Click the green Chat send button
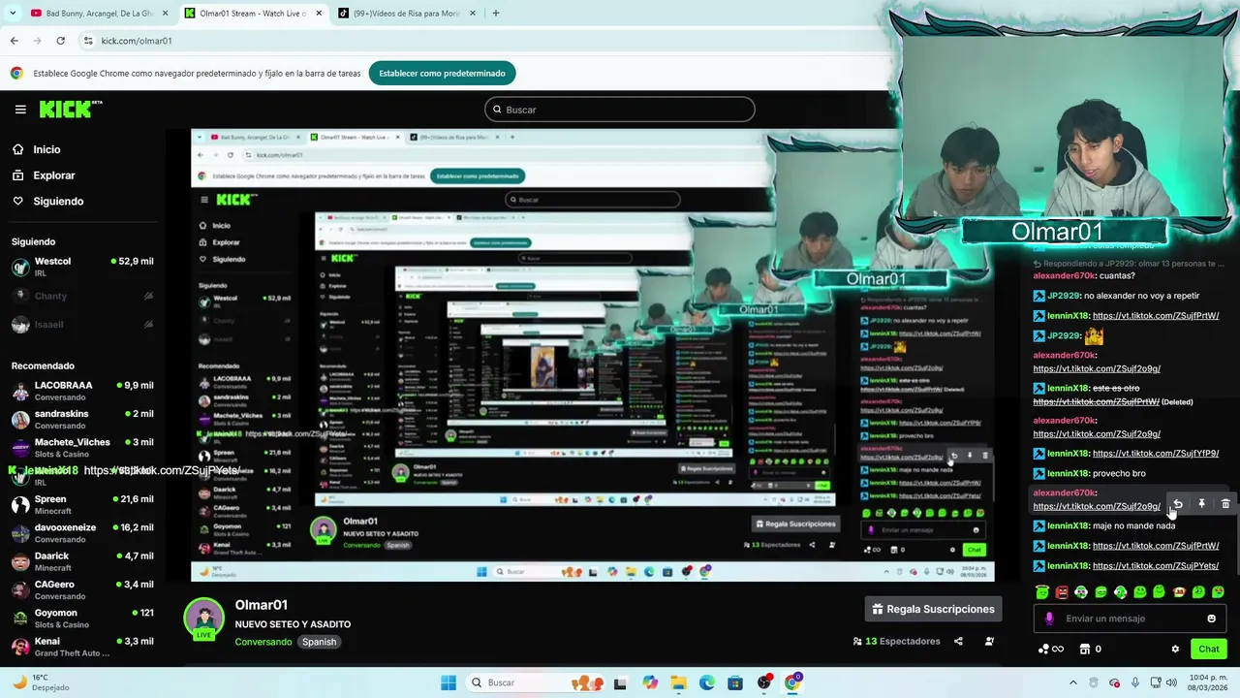This screenshot has height=698, width=1240. tap(1208, 650)
